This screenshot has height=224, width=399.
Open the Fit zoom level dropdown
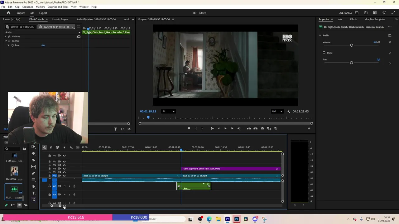(168, 111)
